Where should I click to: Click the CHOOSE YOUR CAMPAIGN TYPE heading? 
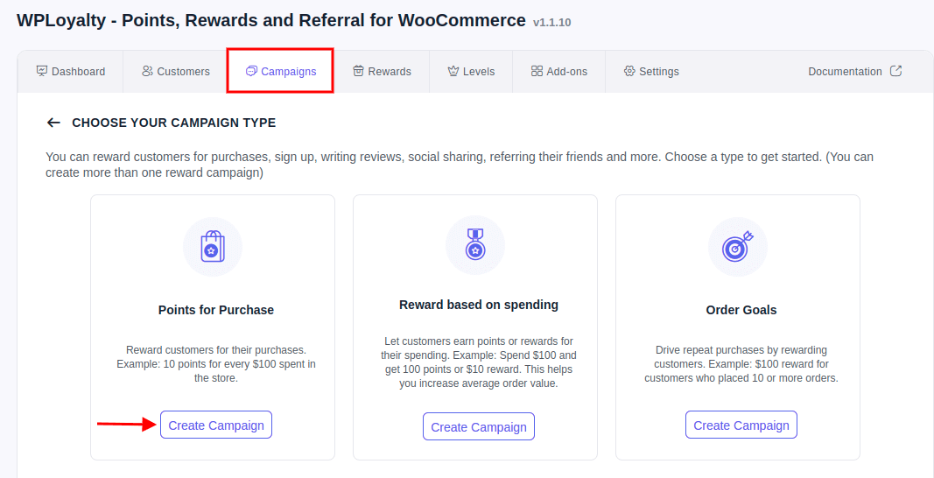[x=174, y=123]
